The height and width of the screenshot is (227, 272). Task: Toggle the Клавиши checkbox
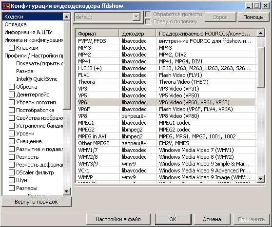[12, 48]
